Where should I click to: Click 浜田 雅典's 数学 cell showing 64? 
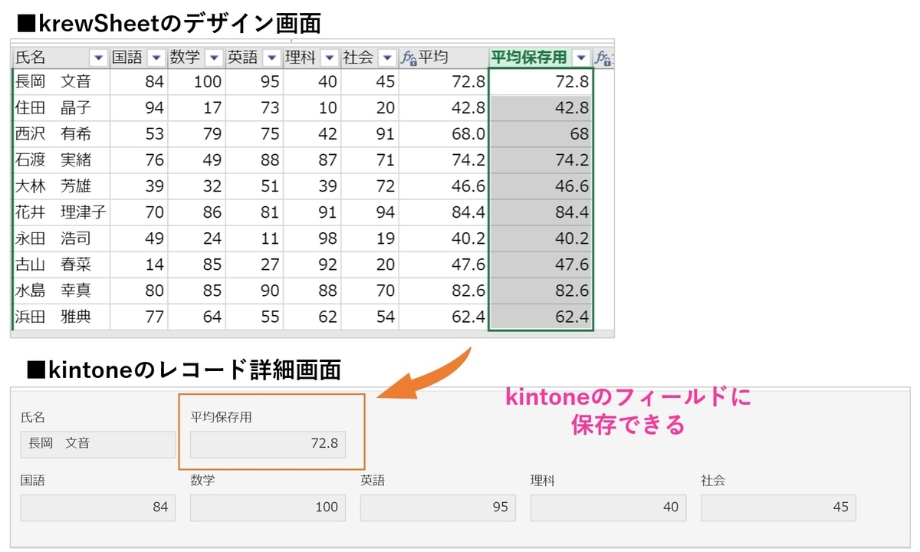[x=196, y=317]
